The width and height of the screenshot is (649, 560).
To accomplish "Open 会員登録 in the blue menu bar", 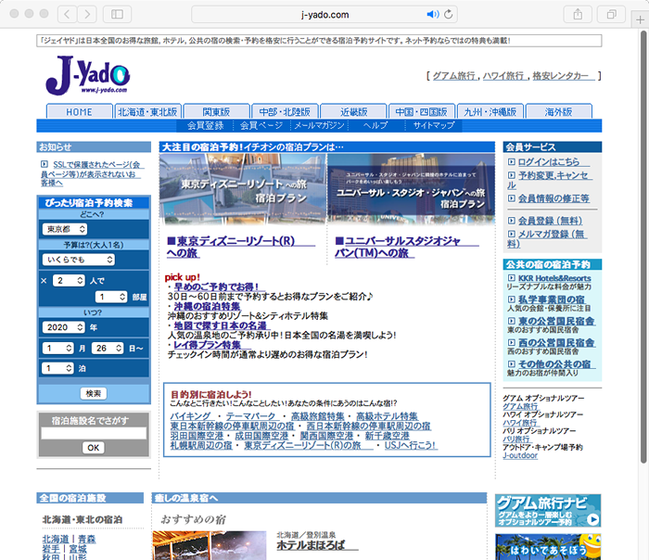I will point(205,125).
